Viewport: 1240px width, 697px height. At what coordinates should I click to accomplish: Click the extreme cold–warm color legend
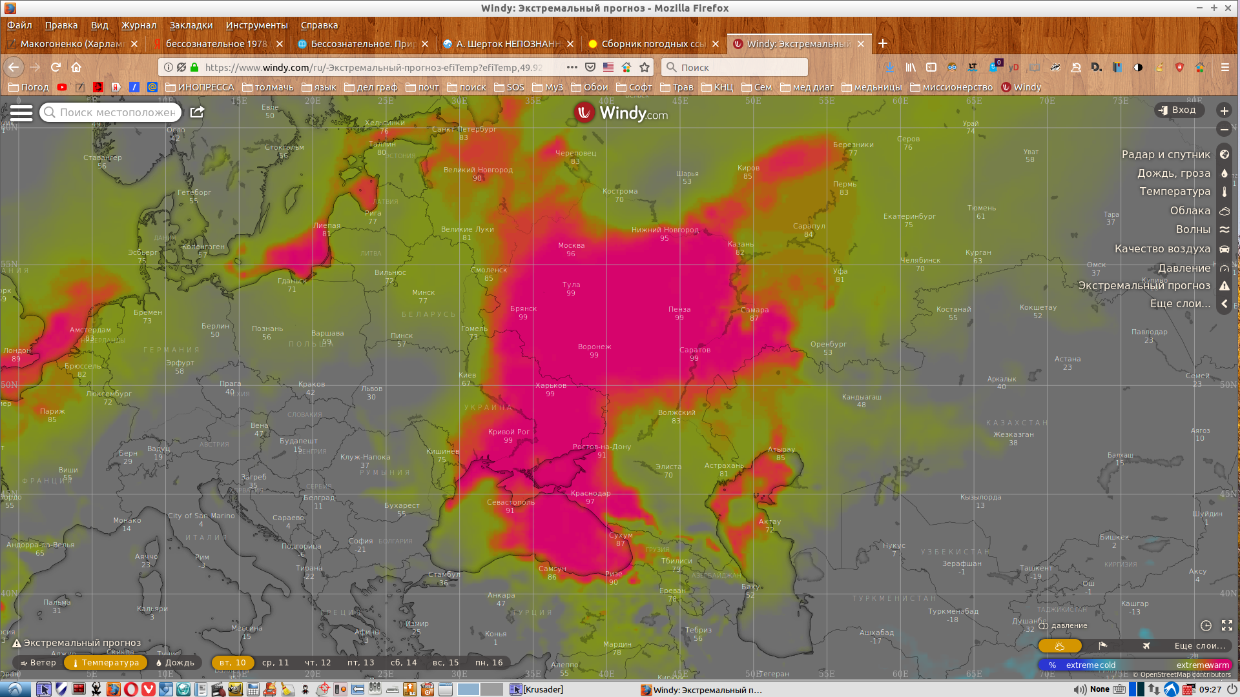coord(1135,665)
